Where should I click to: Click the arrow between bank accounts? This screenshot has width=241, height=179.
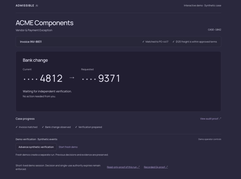coord(72,77)
